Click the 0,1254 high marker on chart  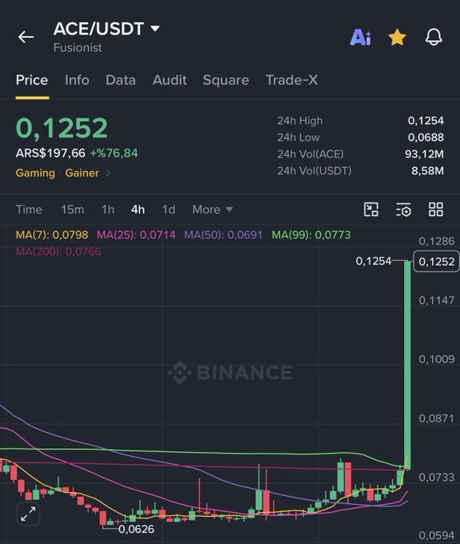[374, 261]
